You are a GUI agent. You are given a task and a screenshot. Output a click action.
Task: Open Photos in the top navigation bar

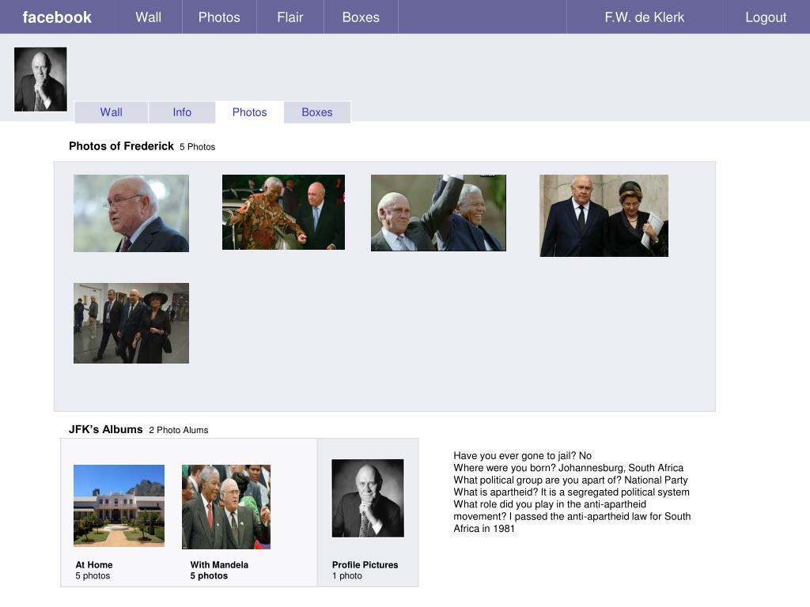pos(219,17)
